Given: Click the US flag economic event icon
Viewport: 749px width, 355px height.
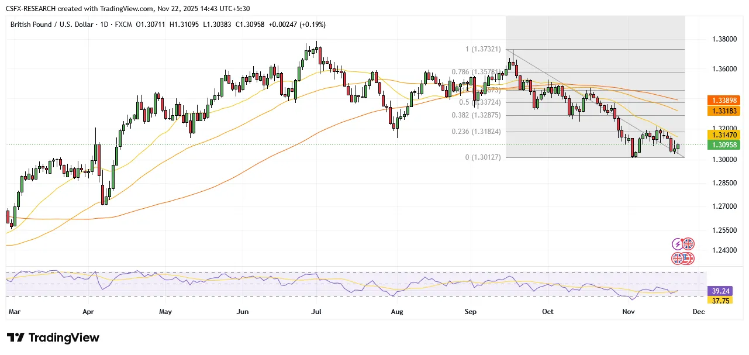Looking at the screenshot, I should [688, 258].
